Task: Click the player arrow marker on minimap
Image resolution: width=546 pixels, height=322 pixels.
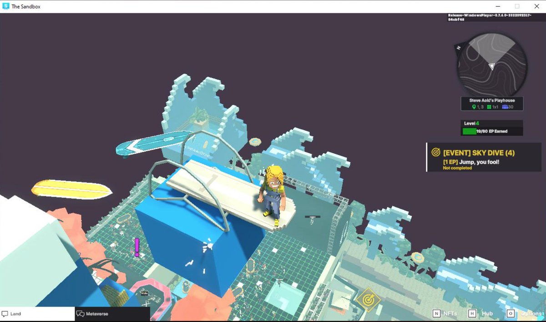Action: tap(491, 66)
